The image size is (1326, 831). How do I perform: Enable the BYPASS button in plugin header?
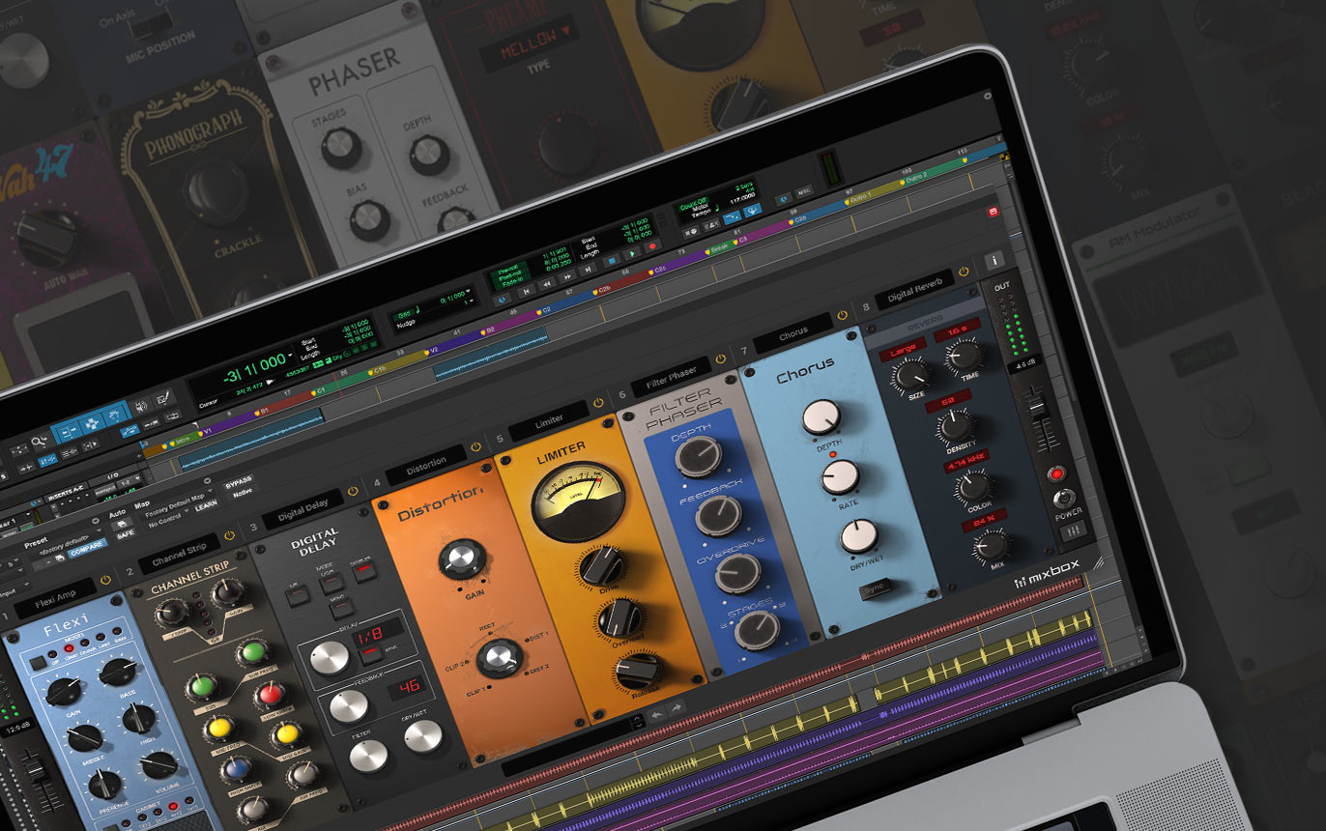pos(238,480)
